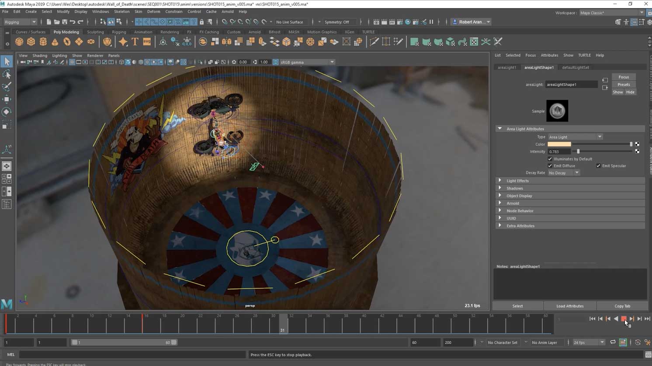
Task: Uncheck Illuminates by Default
Action: (x=550, y=159)
